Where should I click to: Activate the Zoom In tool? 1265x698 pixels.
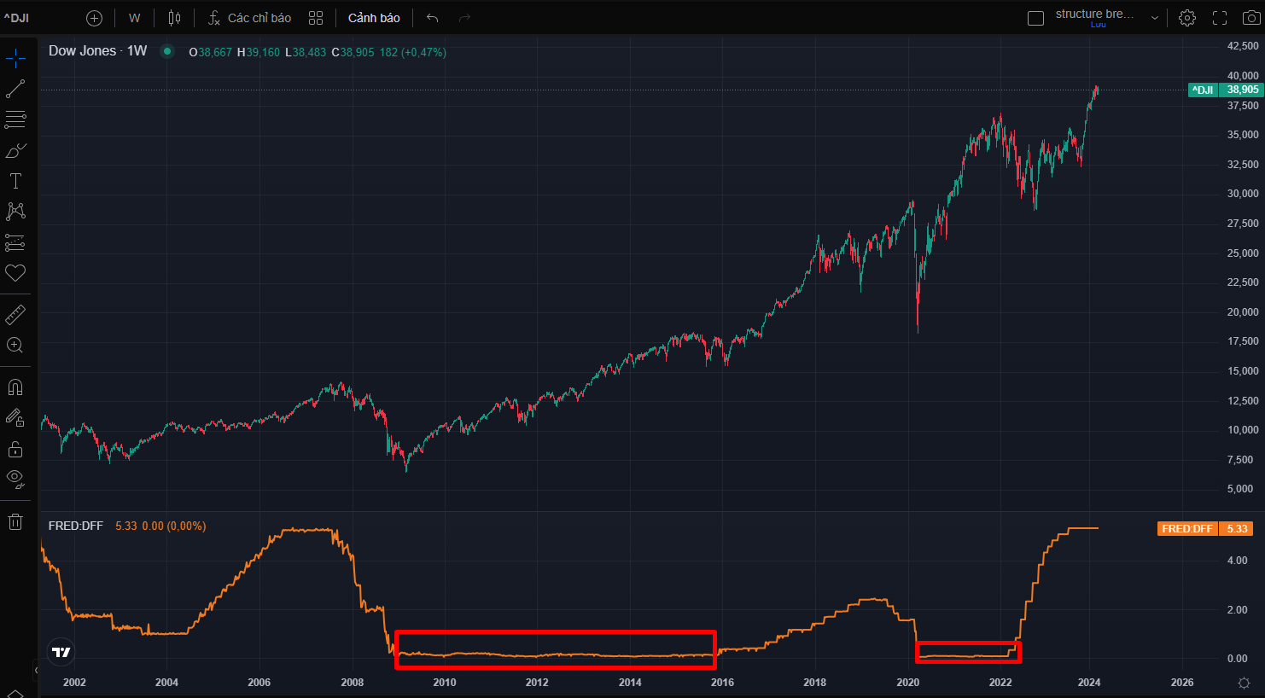15,346
